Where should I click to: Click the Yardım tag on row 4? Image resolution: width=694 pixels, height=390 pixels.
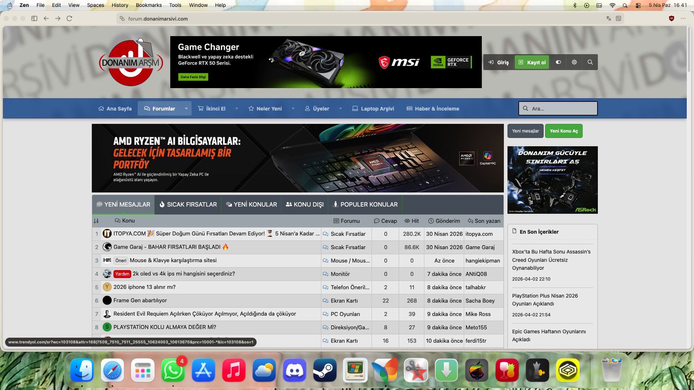click(x=122, y=274)
